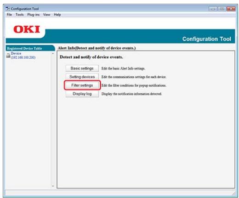Open the File menu
Screen dimensions: 239x198
point(9,15)
